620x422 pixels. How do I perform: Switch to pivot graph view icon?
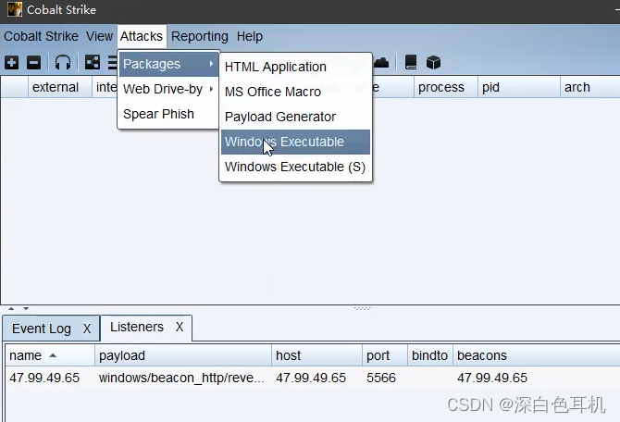(x=93, y=62)
